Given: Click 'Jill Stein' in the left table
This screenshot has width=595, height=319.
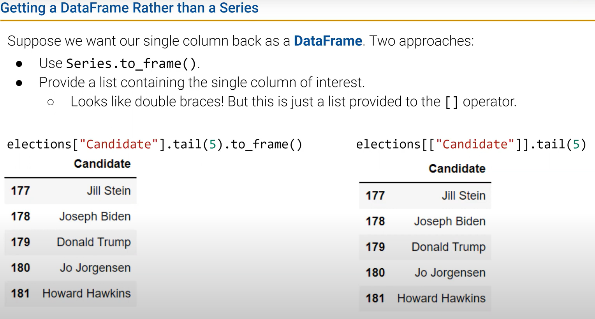Looking at the screenshot, I should pyautogui.click(x=109, y=191).
